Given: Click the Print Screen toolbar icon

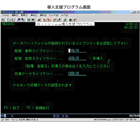Looking at the screenshot, I should click(3, 20).
